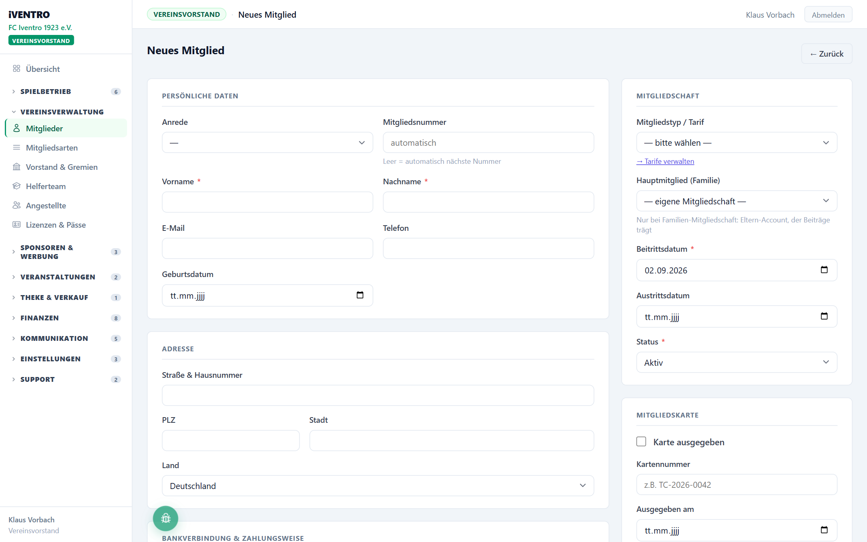Open calendar picker for Austrittsdatum
867x542 pixels.
[x=824, y=316]
